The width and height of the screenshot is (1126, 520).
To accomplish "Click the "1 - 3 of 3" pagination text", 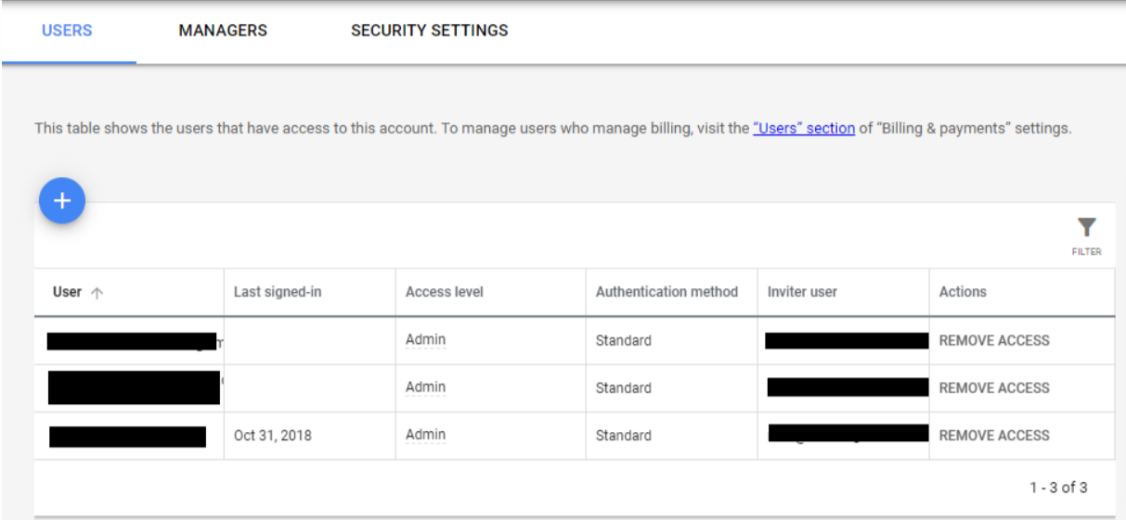I will pos(1059,488).
